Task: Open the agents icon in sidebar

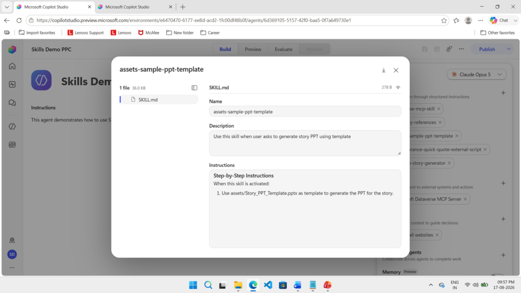Action: [12, 127]
